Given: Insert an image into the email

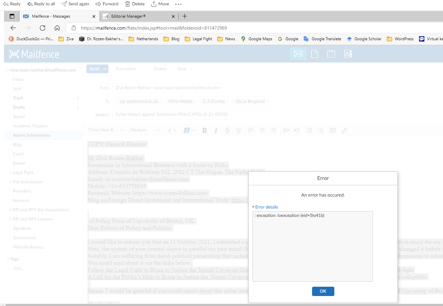Looking at the screenshot, I should [333, 130].
